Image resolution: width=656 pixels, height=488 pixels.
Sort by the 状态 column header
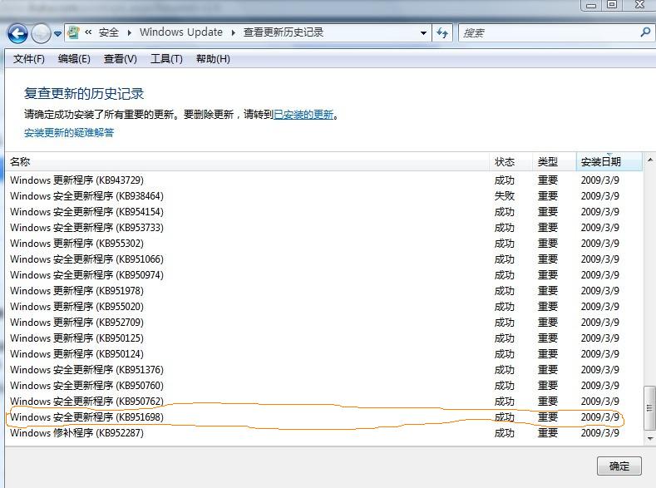point(510,162)
